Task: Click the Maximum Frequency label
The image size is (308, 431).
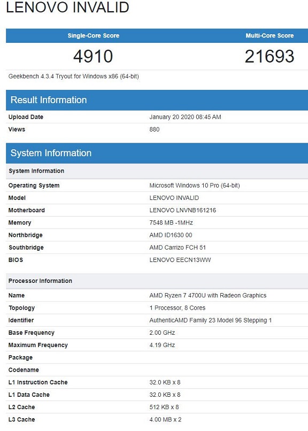Action: [38, 345]
